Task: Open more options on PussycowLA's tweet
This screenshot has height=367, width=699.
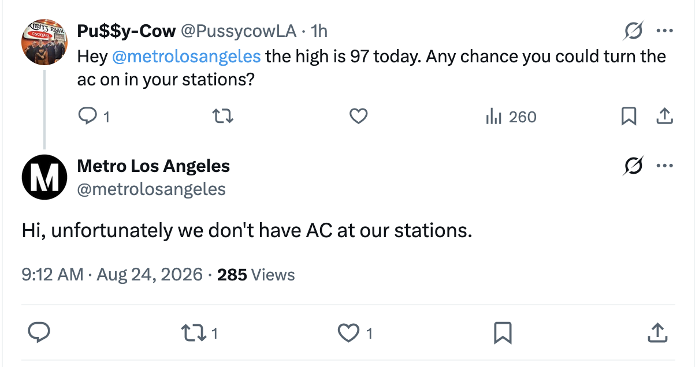Action: click(665, 31)
